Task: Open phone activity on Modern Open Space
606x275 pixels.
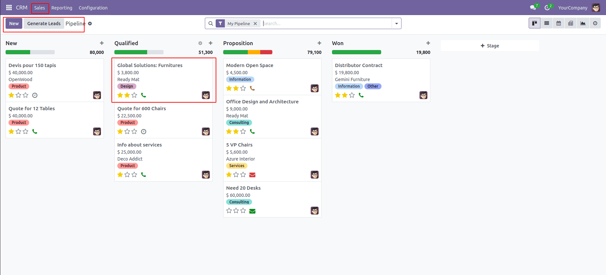Action: tap(252, 88)
